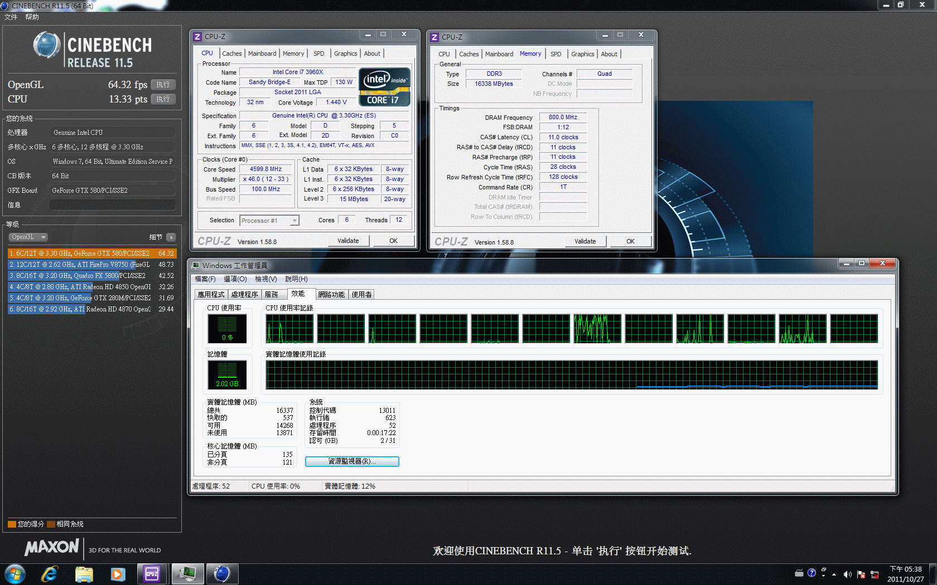Switch to 網路功能 tab in Task Manager

331,295
